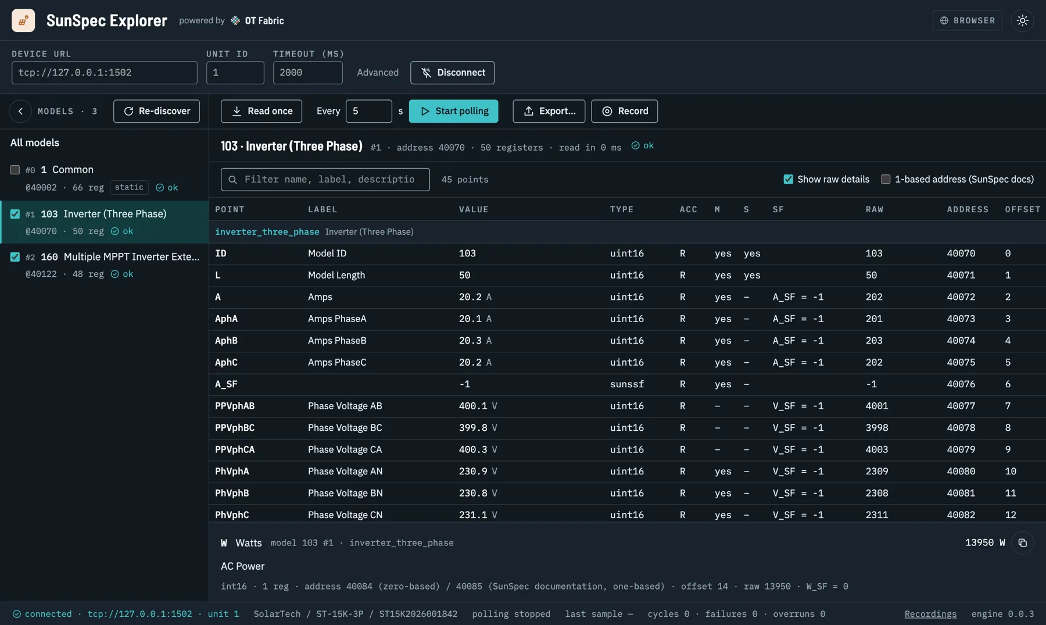Open Advanced connection options
This screenshot has height=625, width=1046.
tap(378, 73)
